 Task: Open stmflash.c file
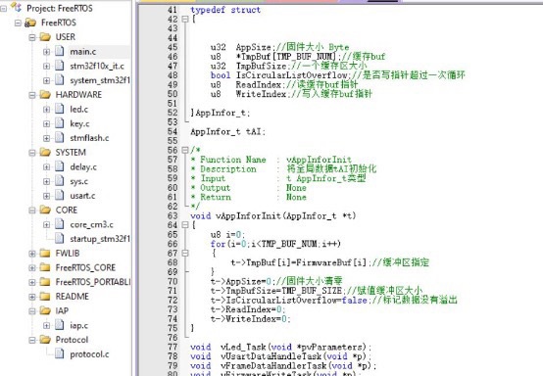[x=89, y=138]
